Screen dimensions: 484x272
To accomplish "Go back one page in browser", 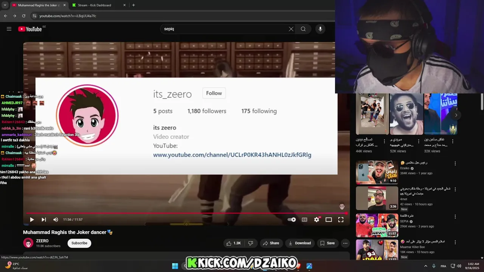I will point(6,16).
